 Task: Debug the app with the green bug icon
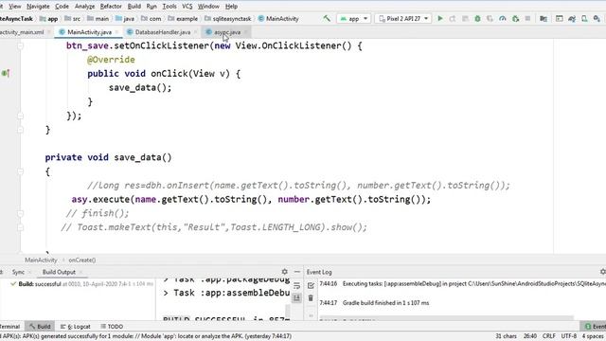pyautogui.click(x=477, y=18)
